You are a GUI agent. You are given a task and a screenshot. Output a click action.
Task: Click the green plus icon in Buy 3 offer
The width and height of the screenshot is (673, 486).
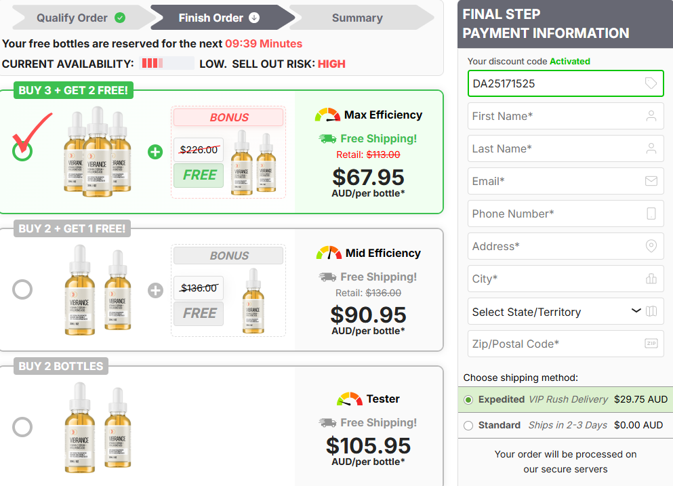point(155,152)
